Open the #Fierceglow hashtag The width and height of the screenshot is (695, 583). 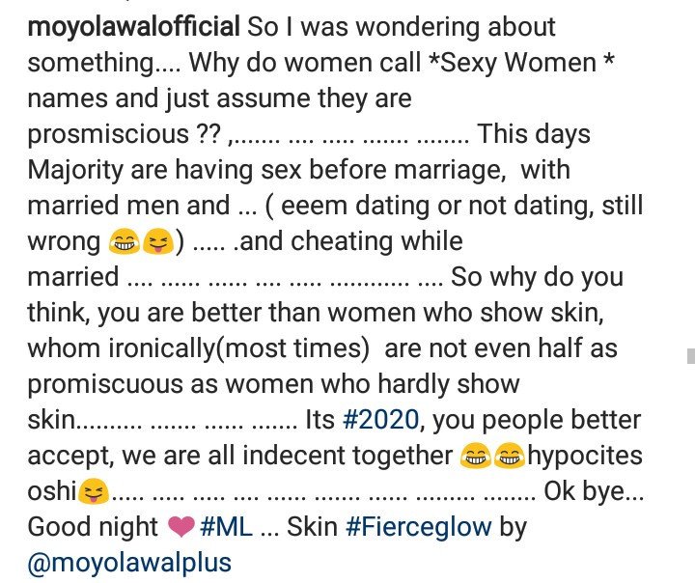point(418,528)
